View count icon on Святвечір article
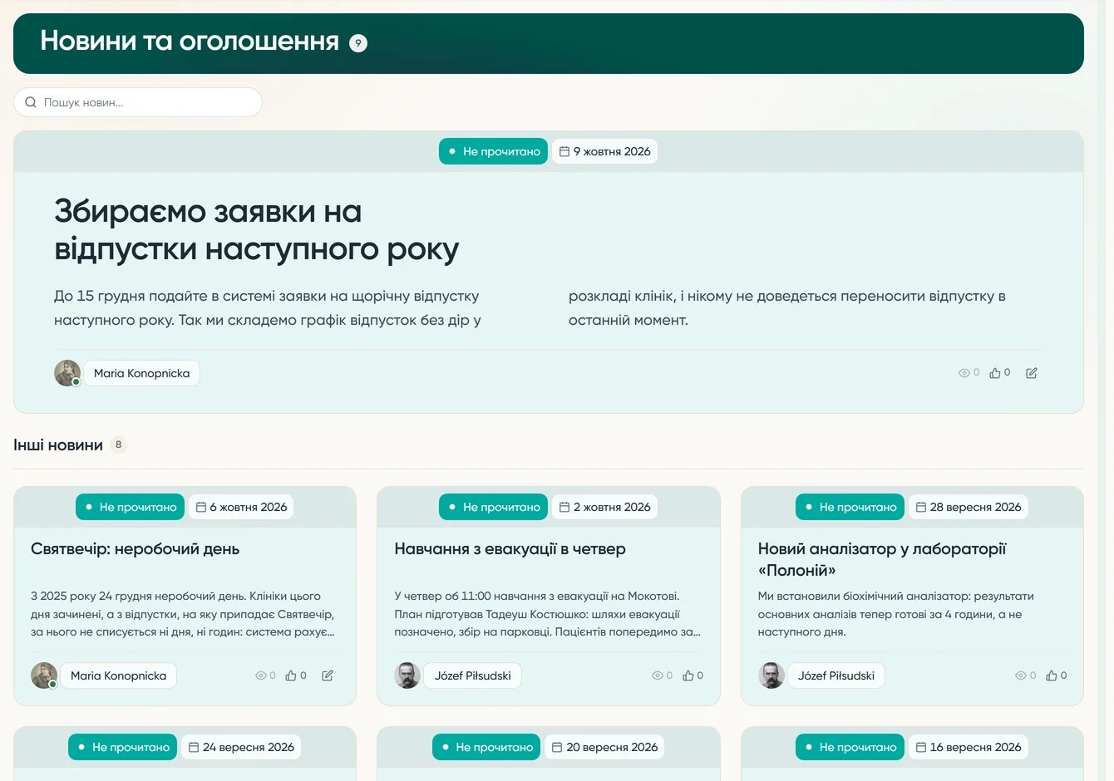The width and height of the screenshot is (1114, 781). (x=261, y=675)
